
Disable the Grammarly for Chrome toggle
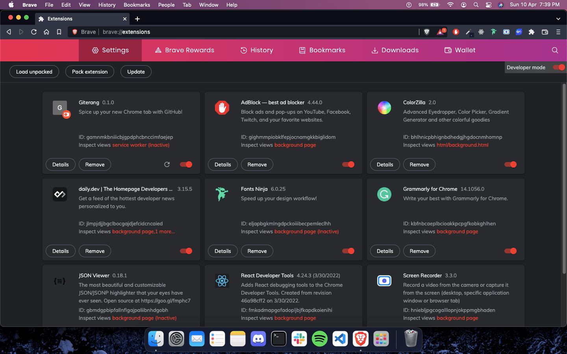tap(511, 251)
